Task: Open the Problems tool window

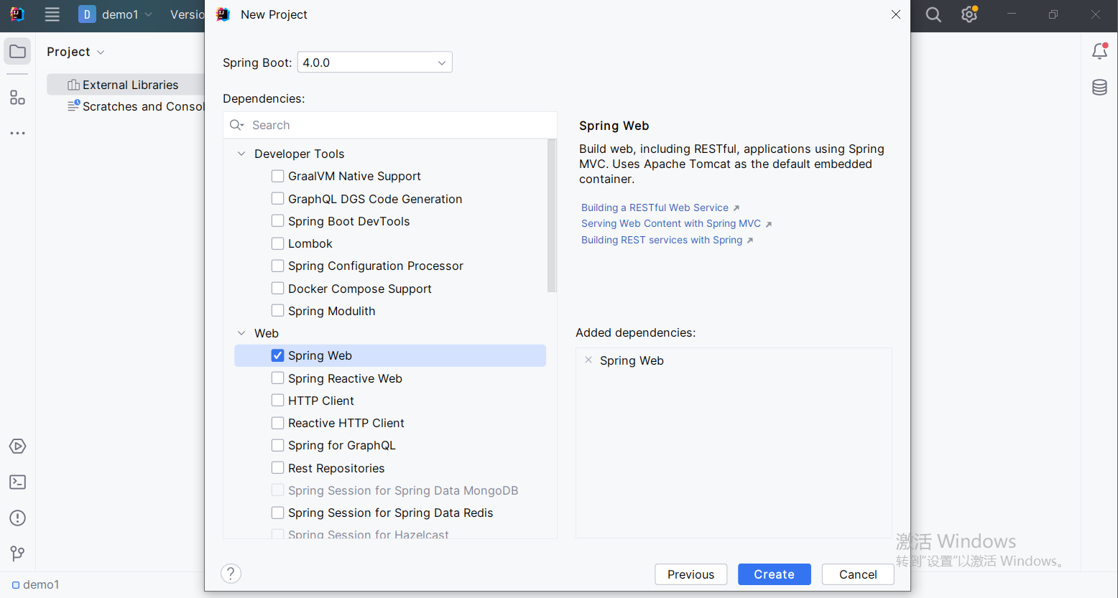Action: coord(17,518)
